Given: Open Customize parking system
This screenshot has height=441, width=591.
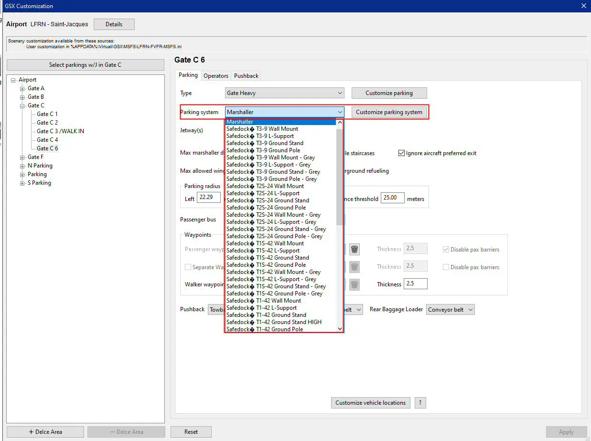Looking at the screenshot, I should coord(389,112).
